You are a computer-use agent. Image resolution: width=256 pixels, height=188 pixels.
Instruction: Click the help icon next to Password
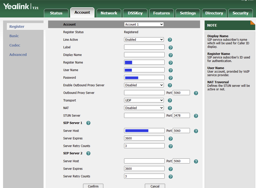click(171, 78)
